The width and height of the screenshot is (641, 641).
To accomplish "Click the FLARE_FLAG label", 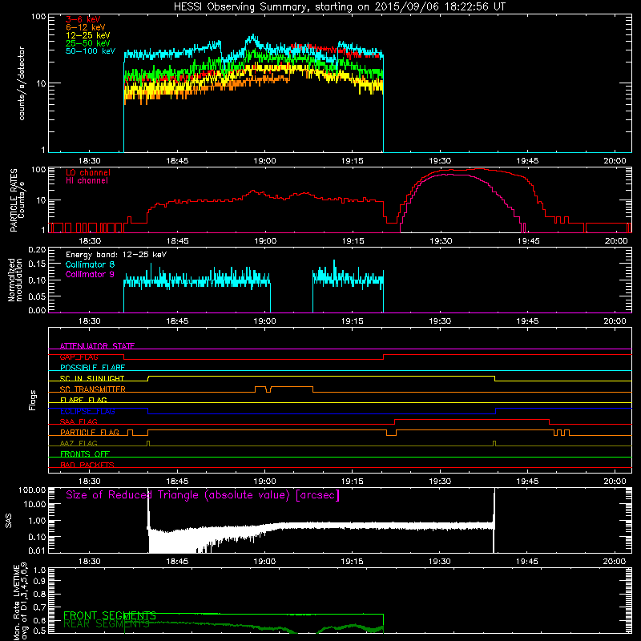I will 83,400.
